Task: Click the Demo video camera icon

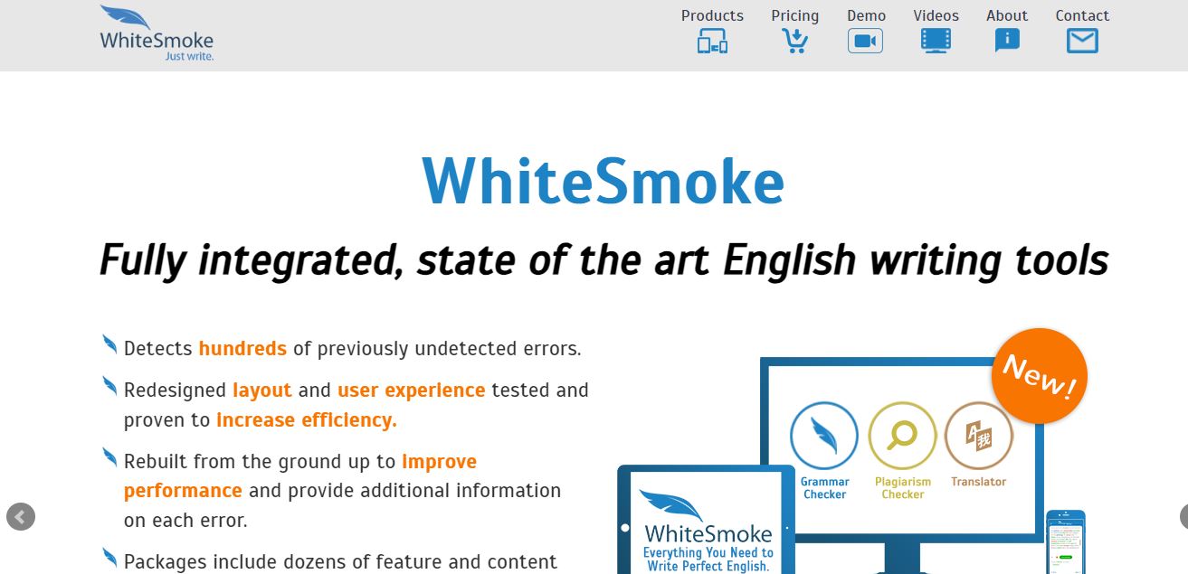Action: [865, 42]
